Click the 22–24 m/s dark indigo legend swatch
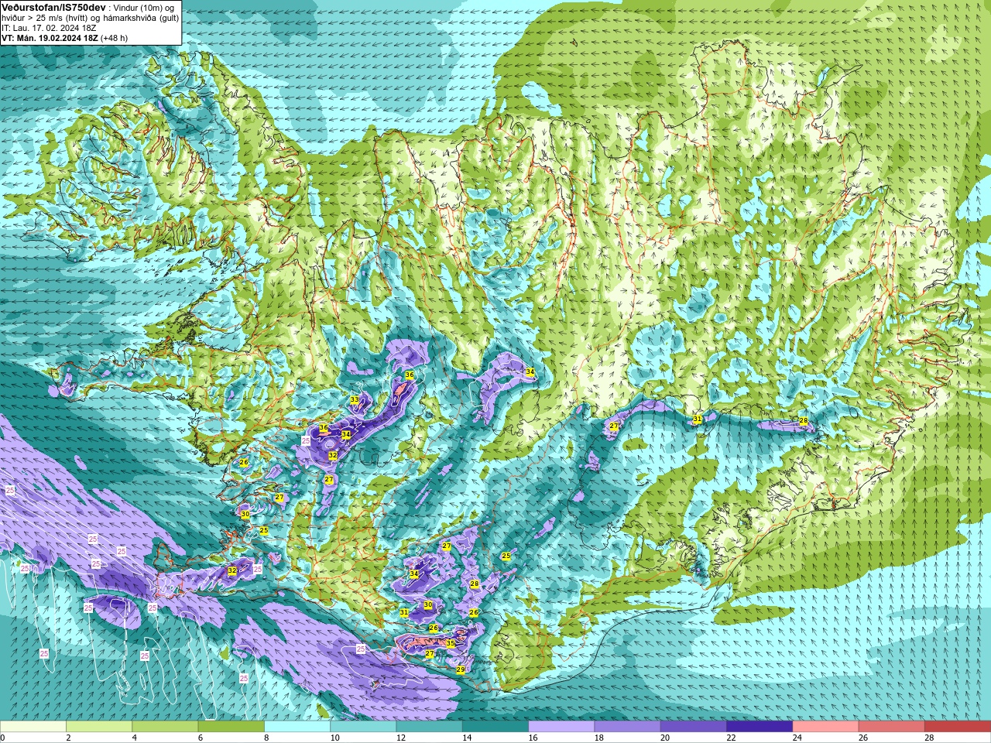The image size is (991, 743). point(760,727)
